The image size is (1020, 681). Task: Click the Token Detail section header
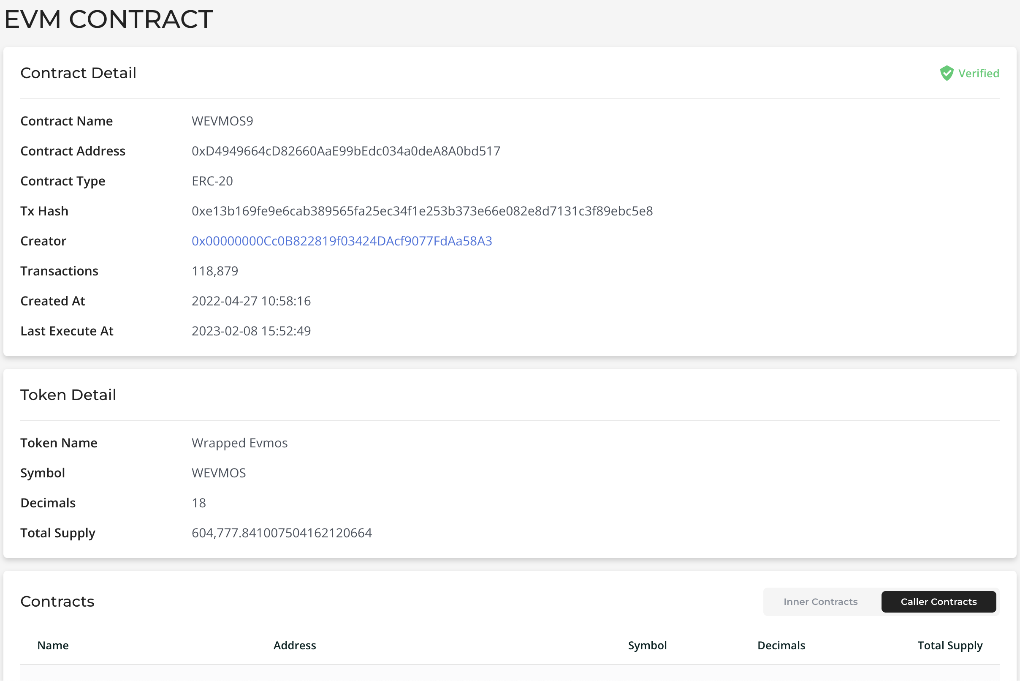click(68, 395)
